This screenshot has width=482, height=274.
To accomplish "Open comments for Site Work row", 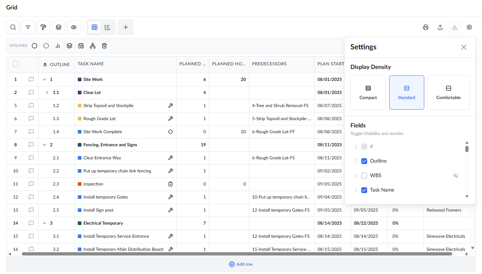I will point(31,79).
